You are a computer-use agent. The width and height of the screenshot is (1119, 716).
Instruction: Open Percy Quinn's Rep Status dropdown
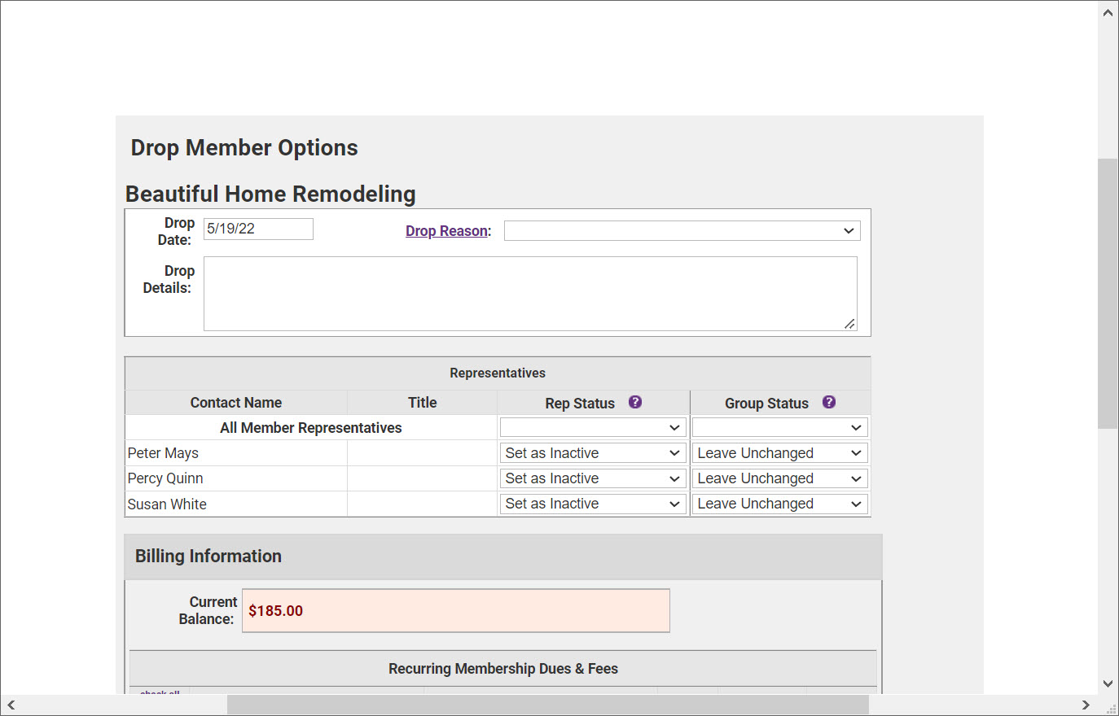pos(592,478)
